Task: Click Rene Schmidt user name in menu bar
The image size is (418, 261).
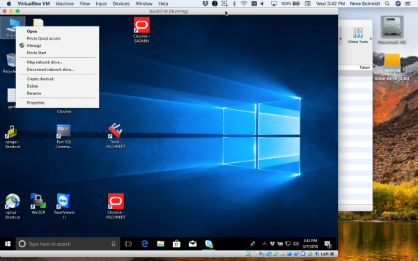Action: click(x=364, y=3)
